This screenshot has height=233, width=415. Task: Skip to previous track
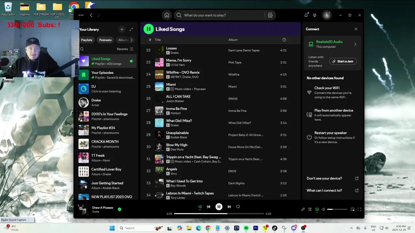click(x=208, y=207)
